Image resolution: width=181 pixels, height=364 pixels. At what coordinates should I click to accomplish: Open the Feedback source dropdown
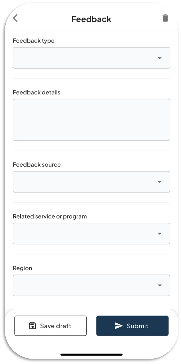pos(91,182)
